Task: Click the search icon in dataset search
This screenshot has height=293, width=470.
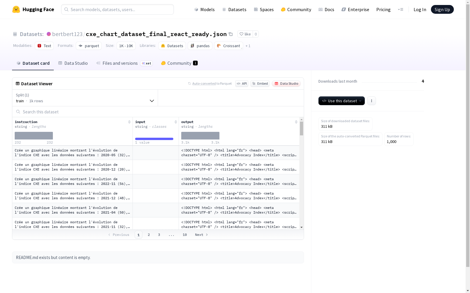Action: 18,112
